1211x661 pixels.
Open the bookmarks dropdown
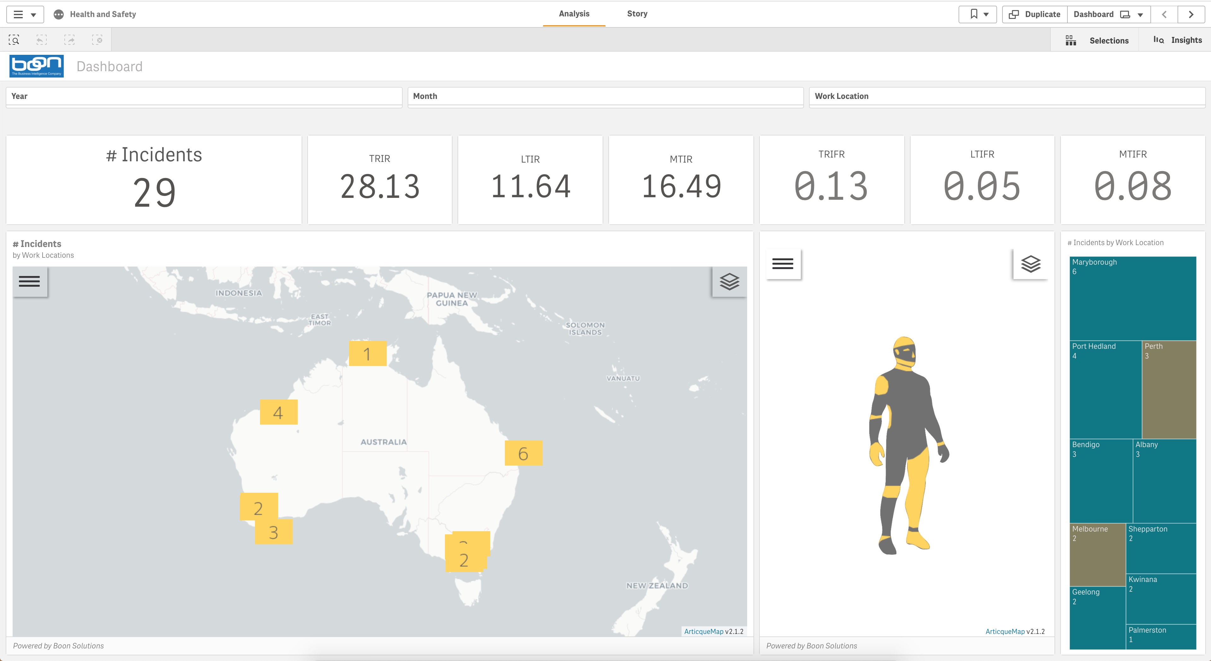point(978,14)
